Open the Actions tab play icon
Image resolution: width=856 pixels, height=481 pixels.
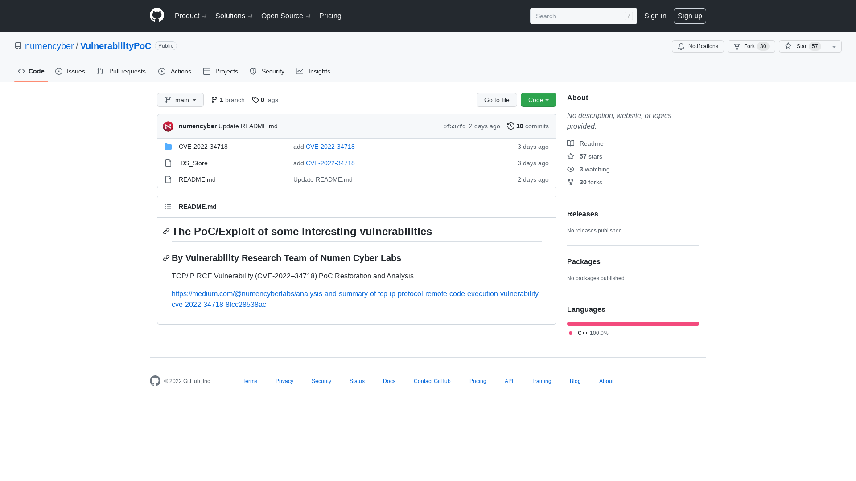coord(162,71)
